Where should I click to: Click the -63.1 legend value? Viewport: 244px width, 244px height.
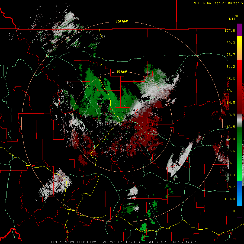click(x=230, y=163)
